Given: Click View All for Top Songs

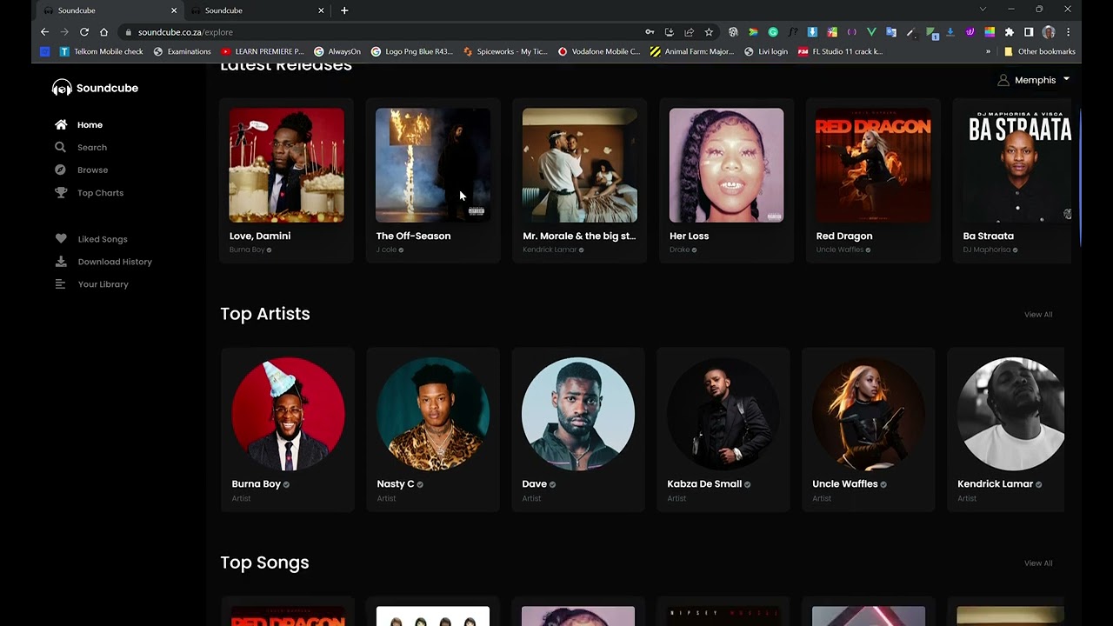Looking at the screenshot, I should (x=1038, y=563).
